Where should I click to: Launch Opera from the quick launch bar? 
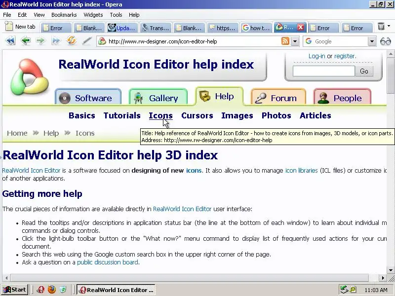coord(40,290)
